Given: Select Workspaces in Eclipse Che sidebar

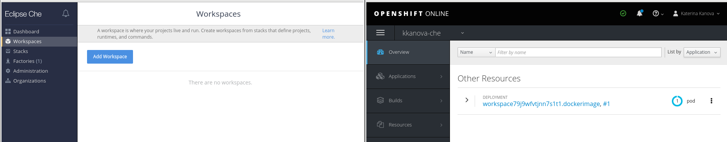Looking at the screenshot, I should 40,41.
